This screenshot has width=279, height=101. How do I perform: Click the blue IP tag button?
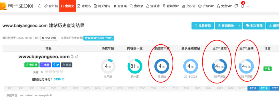[56, 65]
